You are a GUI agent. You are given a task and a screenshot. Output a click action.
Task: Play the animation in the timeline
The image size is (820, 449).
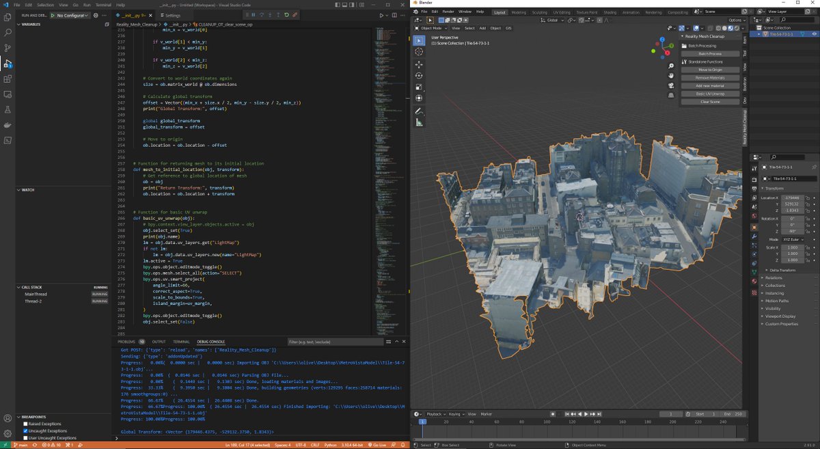(x=586, y=414)
